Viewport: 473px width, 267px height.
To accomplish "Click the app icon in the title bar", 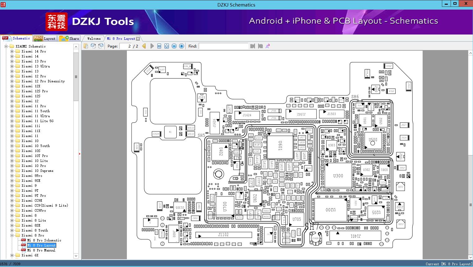I will tap(3, 4).
